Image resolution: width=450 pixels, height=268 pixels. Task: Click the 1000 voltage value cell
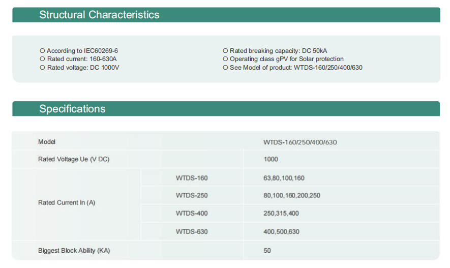click(x=271, y=159)
